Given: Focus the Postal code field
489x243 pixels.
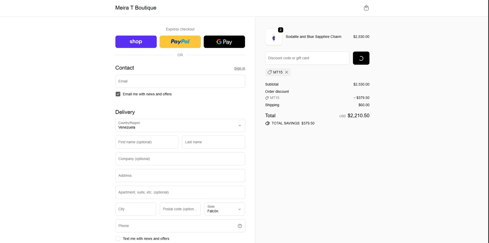Looking at the screenshot, I should coord(180,209).
